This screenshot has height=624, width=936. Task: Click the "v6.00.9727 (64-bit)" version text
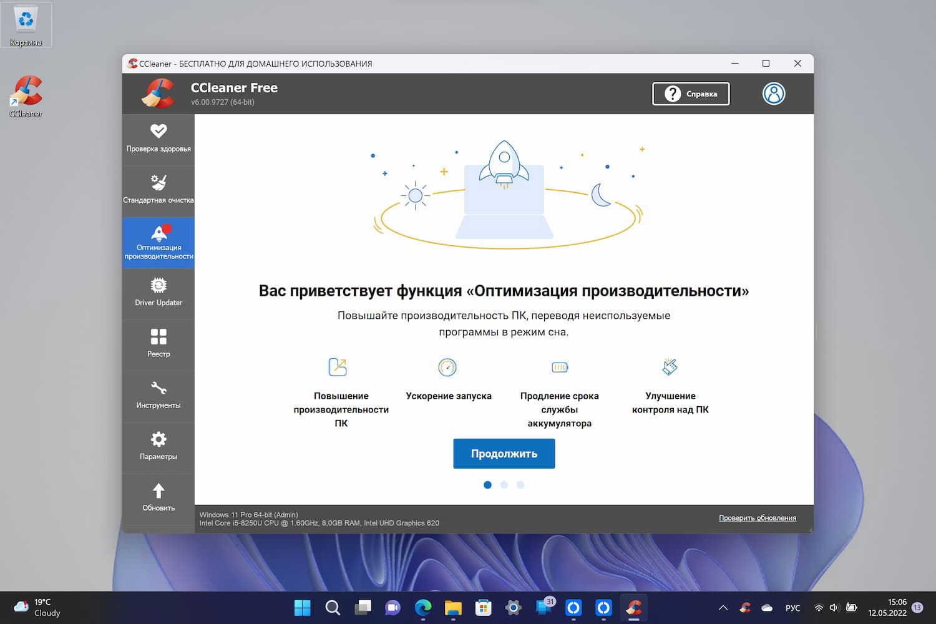[223, 102]
